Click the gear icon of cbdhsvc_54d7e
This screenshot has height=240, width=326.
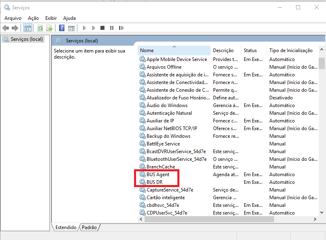click(x=143, y=205)
